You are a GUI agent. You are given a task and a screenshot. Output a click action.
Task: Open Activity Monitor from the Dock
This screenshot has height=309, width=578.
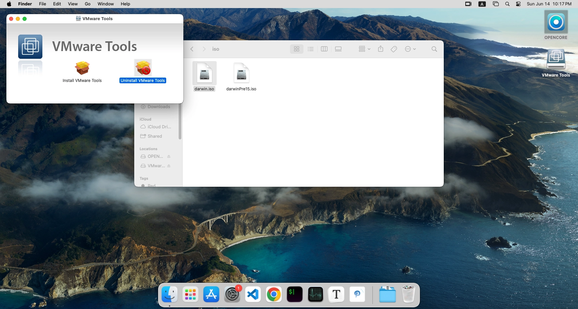click(x=316, y=295)
